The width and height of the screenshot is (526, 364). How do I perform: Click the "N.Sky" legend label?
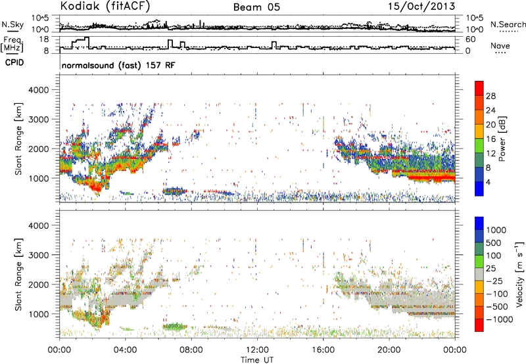click(12, 24)
